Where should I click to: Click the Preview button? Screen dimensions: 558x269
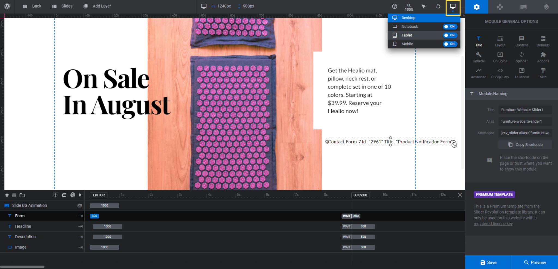tap(535, 262)
